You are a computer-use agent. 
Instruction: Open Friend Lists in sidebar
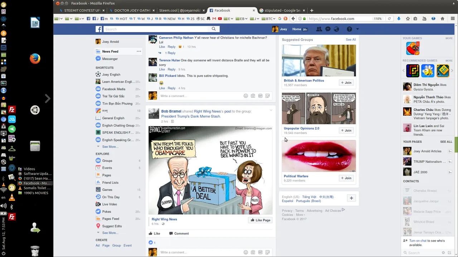click(x=110, y=182)
